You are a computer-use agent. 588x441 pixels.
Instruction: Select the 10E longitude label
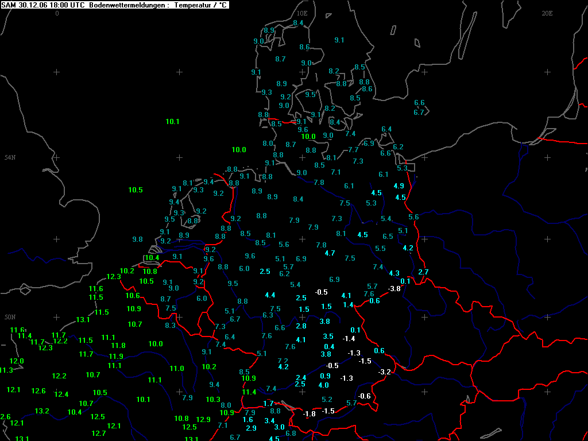302,14
